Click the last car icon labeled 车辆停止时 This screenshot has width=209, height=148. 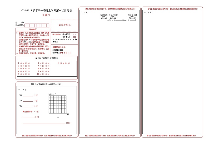132,18
